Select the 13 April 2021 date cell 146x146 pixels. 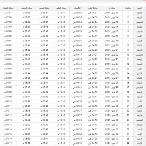pos(112,13)
